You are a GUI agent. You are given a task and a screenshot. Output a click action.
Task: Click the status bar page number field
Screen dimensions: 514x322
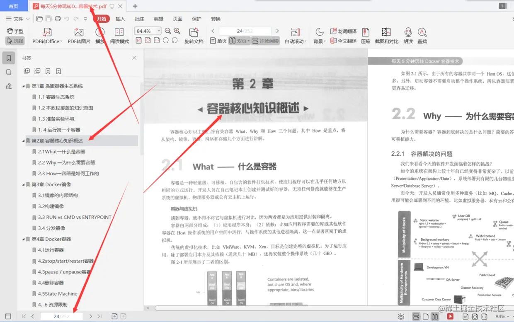(61, 316)
